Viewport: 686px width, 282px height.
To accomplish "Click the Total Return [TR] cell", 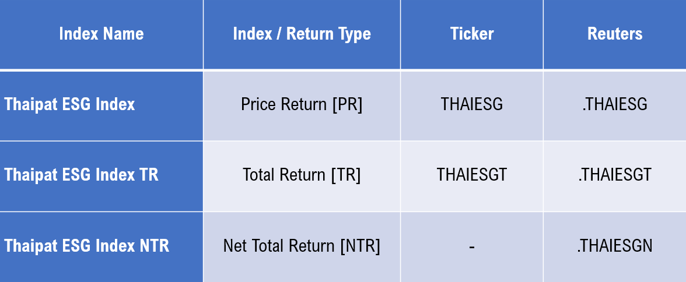I will pyautogui.click(x=302, y=175).
